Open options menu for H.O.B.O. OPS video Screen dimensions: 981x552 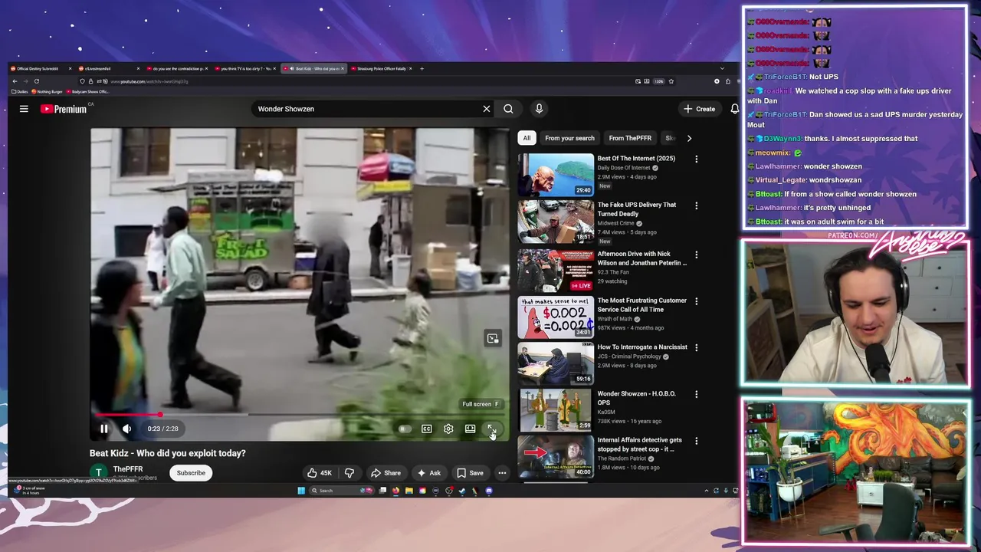pos(696,394)
